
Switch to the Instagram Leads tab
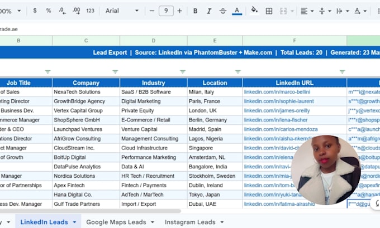190,222
